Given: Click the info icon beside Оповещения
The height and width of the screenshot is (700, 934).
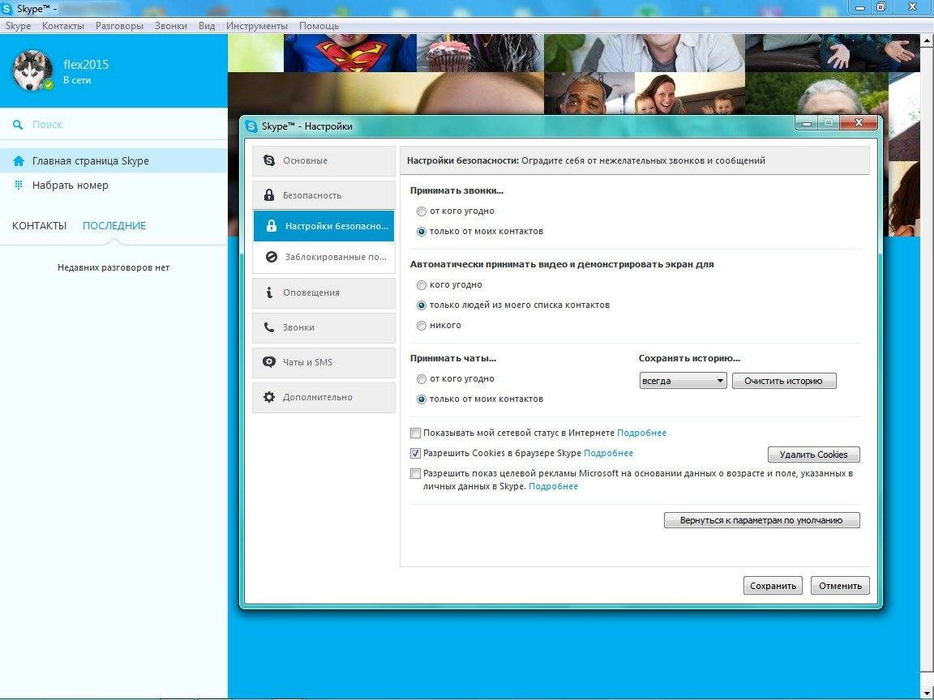Looking at the screenshot, I should pos(269,292).
